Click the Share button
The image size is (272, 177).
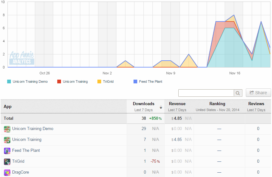click(258, 93)
